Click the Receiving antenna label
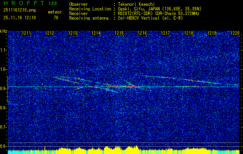 pos(89,18)
